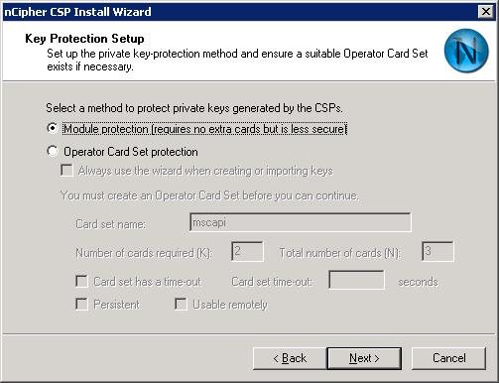Click the Card set name field

(301, 222)
